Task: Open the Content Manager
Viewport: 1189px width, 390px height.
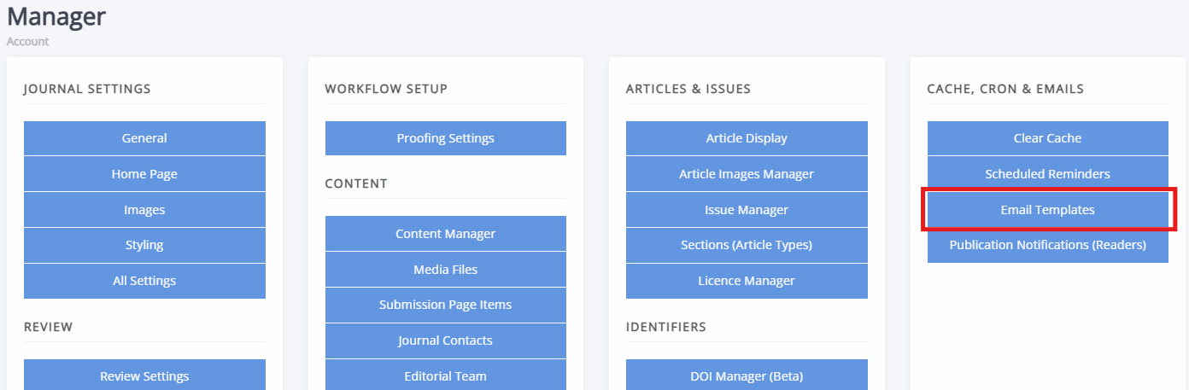Action: [446, 233]
